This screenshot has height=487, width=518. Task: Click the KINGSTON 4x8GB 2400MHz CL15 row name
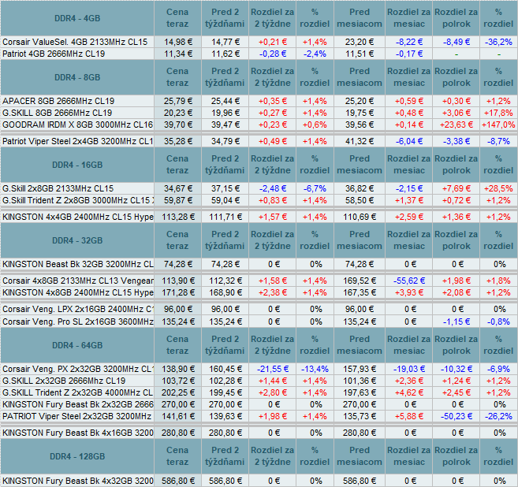(77, 292)
